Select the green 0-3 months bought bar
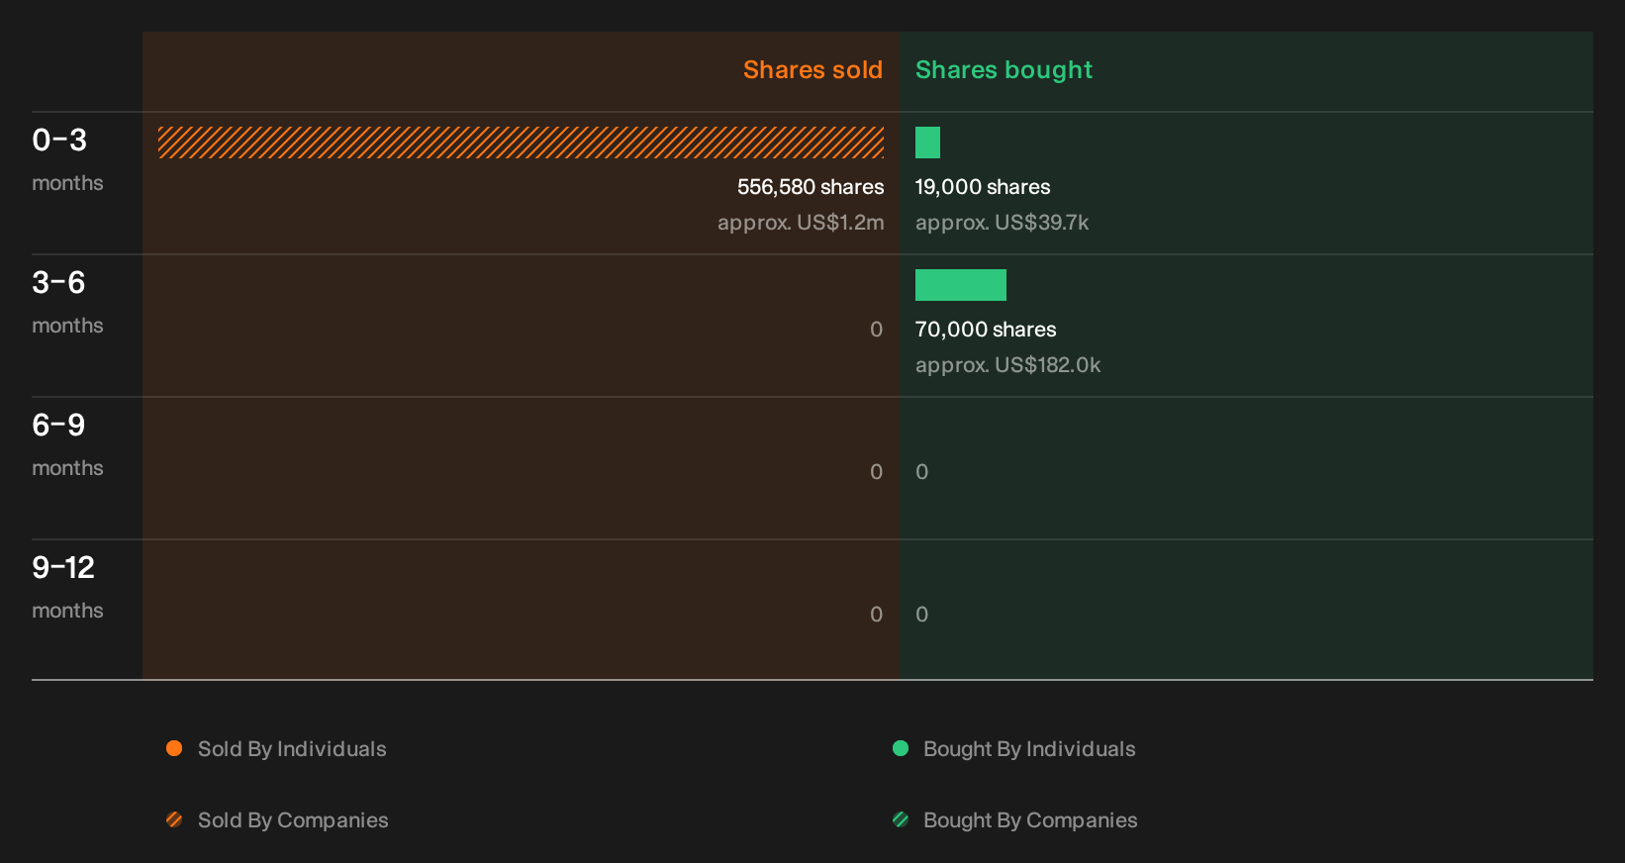The height and width of the screenshot is (863, 1625). coord(927,143)
